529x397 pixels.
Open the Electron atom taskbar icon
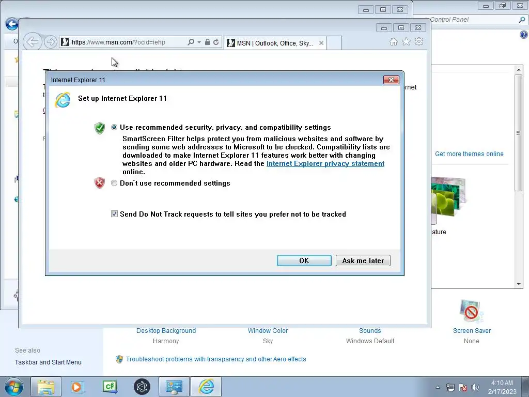point(142,387)
